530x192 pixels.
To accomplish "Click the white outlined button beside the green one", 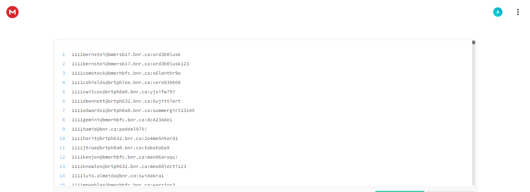I will click(x=450, y=191).
